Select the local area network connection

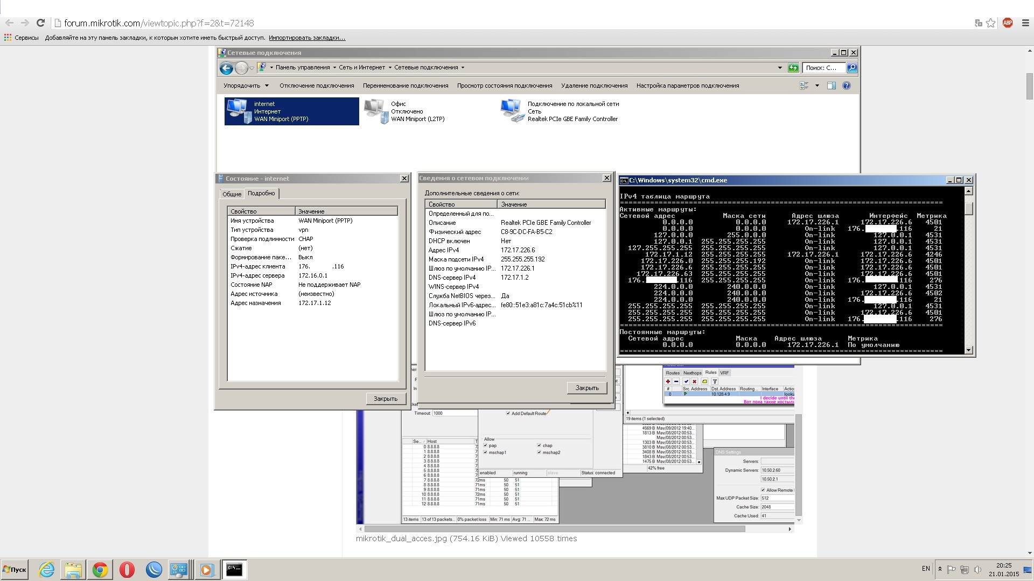click(560, 111)
